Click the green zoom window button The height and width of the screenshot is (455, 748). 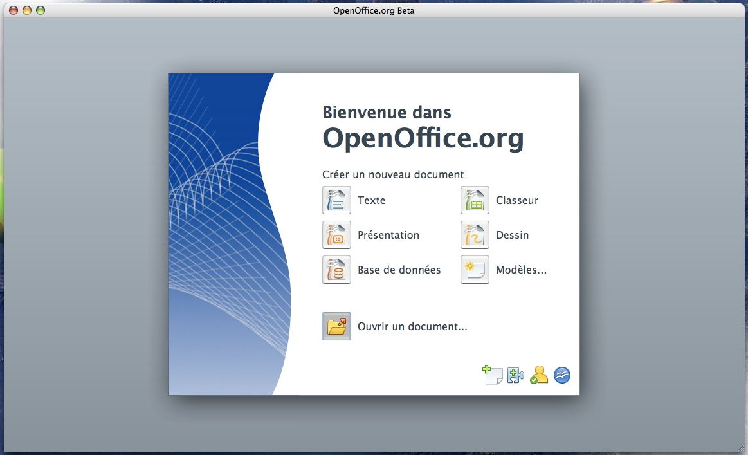[41, 10]
